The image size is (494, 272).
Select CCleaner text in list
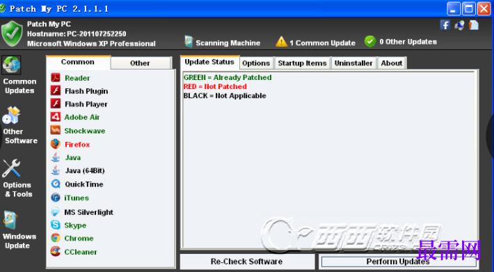(81, 252)
